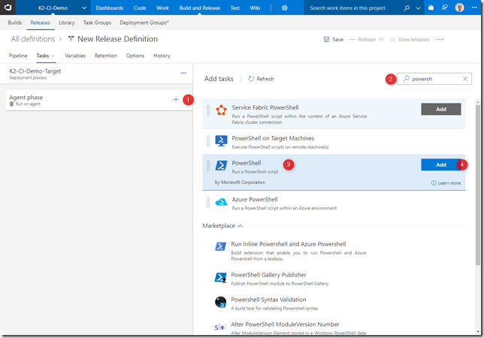Click the Save button

[x=334, y=40]
